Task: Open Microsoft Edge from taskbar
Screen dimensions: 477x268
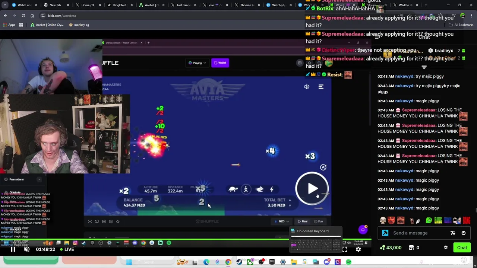Action: 206,262
